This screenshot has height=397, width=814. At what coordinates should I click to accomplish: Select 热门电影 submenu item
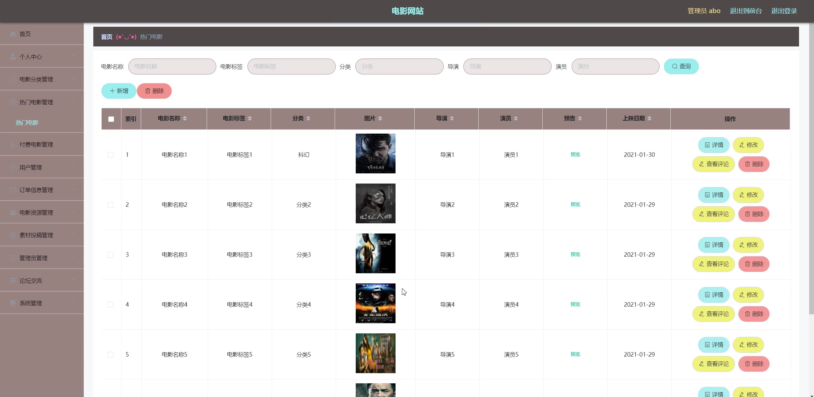[x=27, y=123]
